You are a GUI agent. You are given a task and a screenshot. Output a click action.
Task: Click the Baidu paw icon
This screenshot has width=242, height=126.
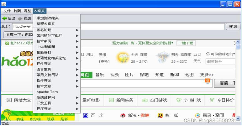point(86,115)
